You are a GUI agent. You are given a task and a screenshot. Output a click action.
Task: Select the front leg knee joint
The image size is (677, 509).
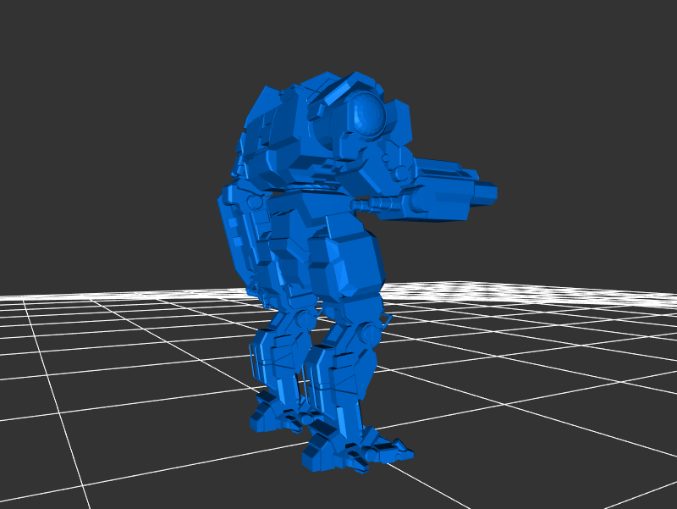coord(367,334)
